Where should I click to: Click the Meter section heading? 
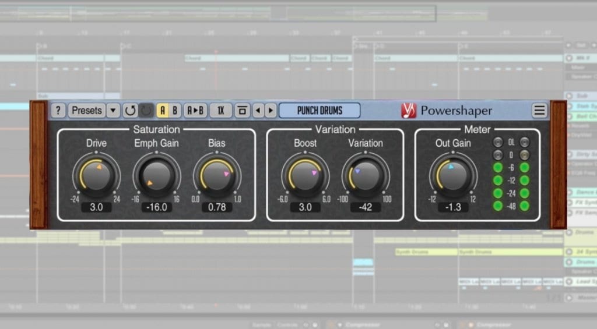[x=477, y=129]
